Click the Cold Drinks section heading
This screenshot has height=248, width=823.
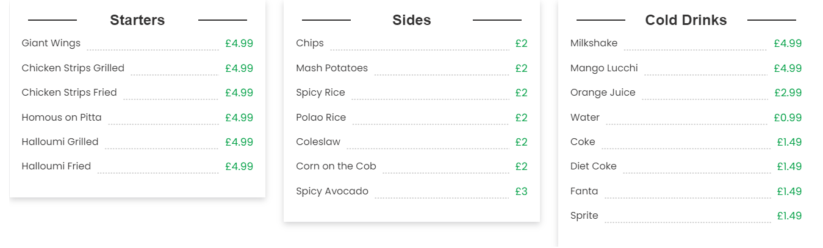click(x=686, y=20)
